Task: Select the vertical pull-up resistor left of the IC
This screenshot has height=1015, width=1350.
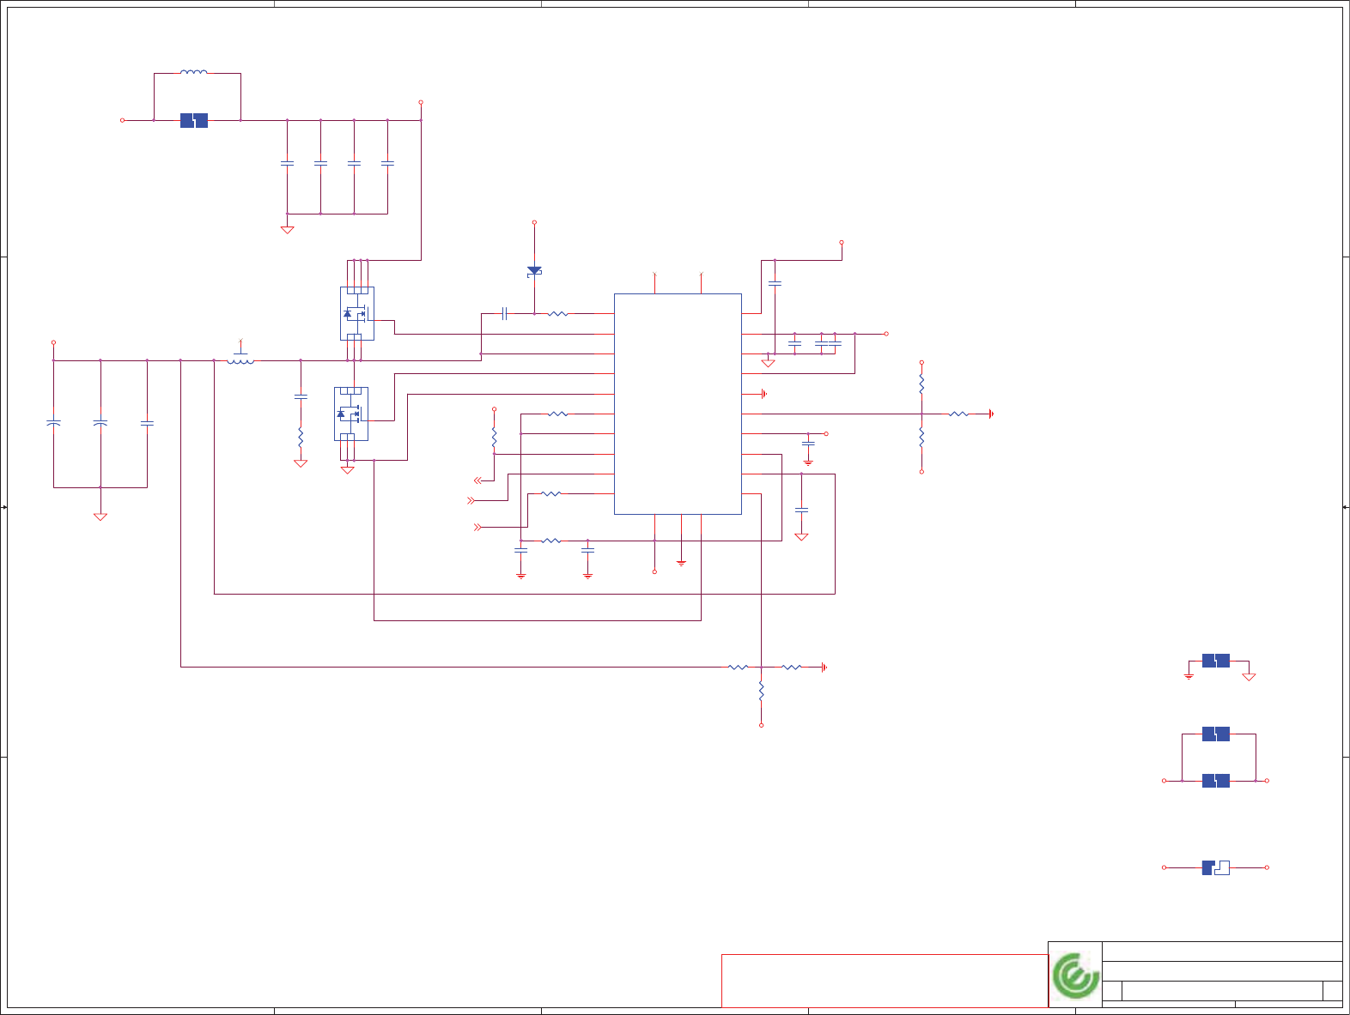Action: click(494, 438)
